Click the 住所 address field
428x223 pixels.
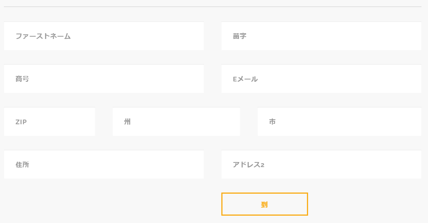[104, 164]
